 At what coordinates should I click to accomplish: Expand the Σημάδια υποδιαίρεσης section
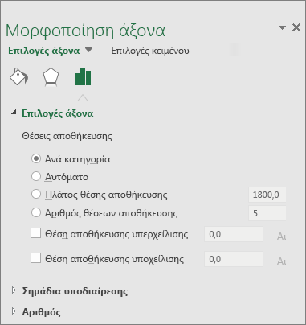click(14, 290)
